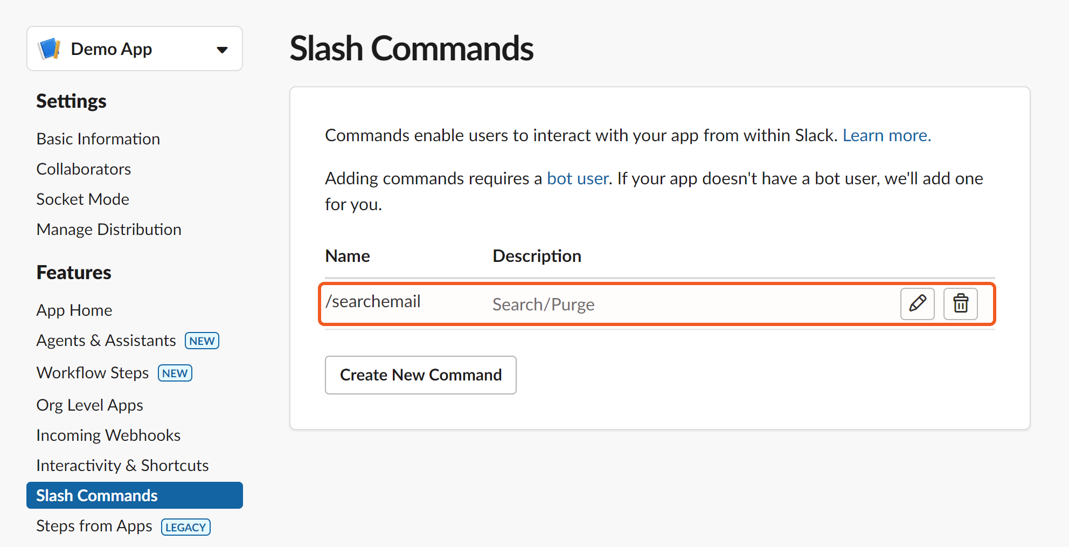Select Socket Mode in sidebar
Image resolution: width=1069 pixels, height=547 pixels.
[x=82, y=199]
